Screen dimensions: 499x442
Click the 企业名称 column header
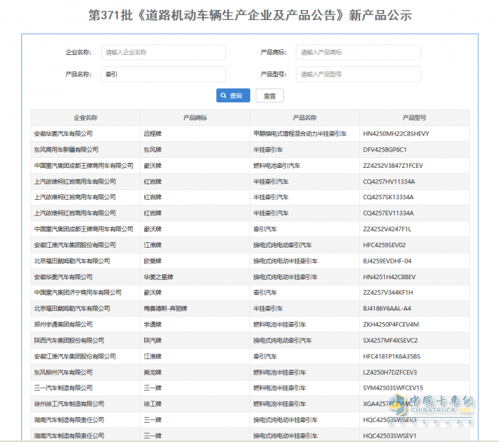(x=86, y=118)
